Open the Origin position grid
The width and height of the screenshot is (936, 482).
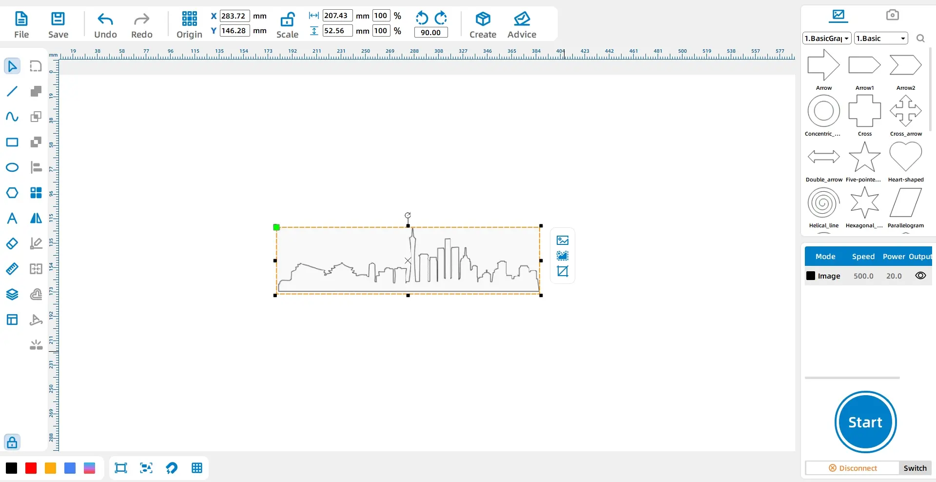pyautogui.click(x=189, y=25)
